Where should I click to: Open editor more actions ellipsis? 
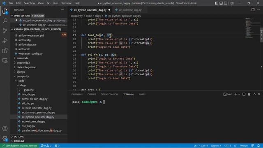pos(258,10)
